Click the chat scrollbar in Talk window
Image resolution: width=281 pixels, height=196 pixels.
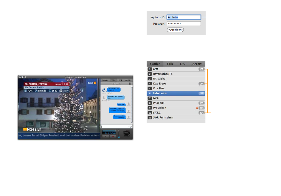point(132,105)
